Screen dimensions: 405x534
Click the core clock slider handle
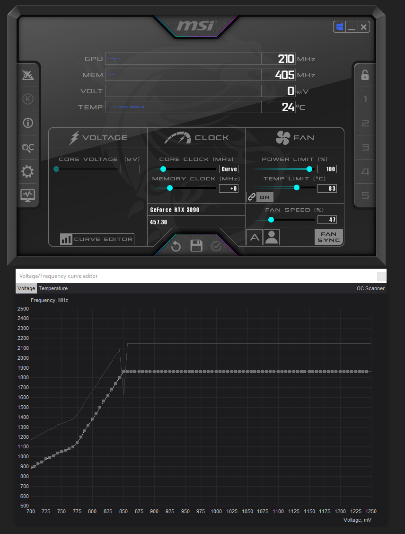pos(163,169)
